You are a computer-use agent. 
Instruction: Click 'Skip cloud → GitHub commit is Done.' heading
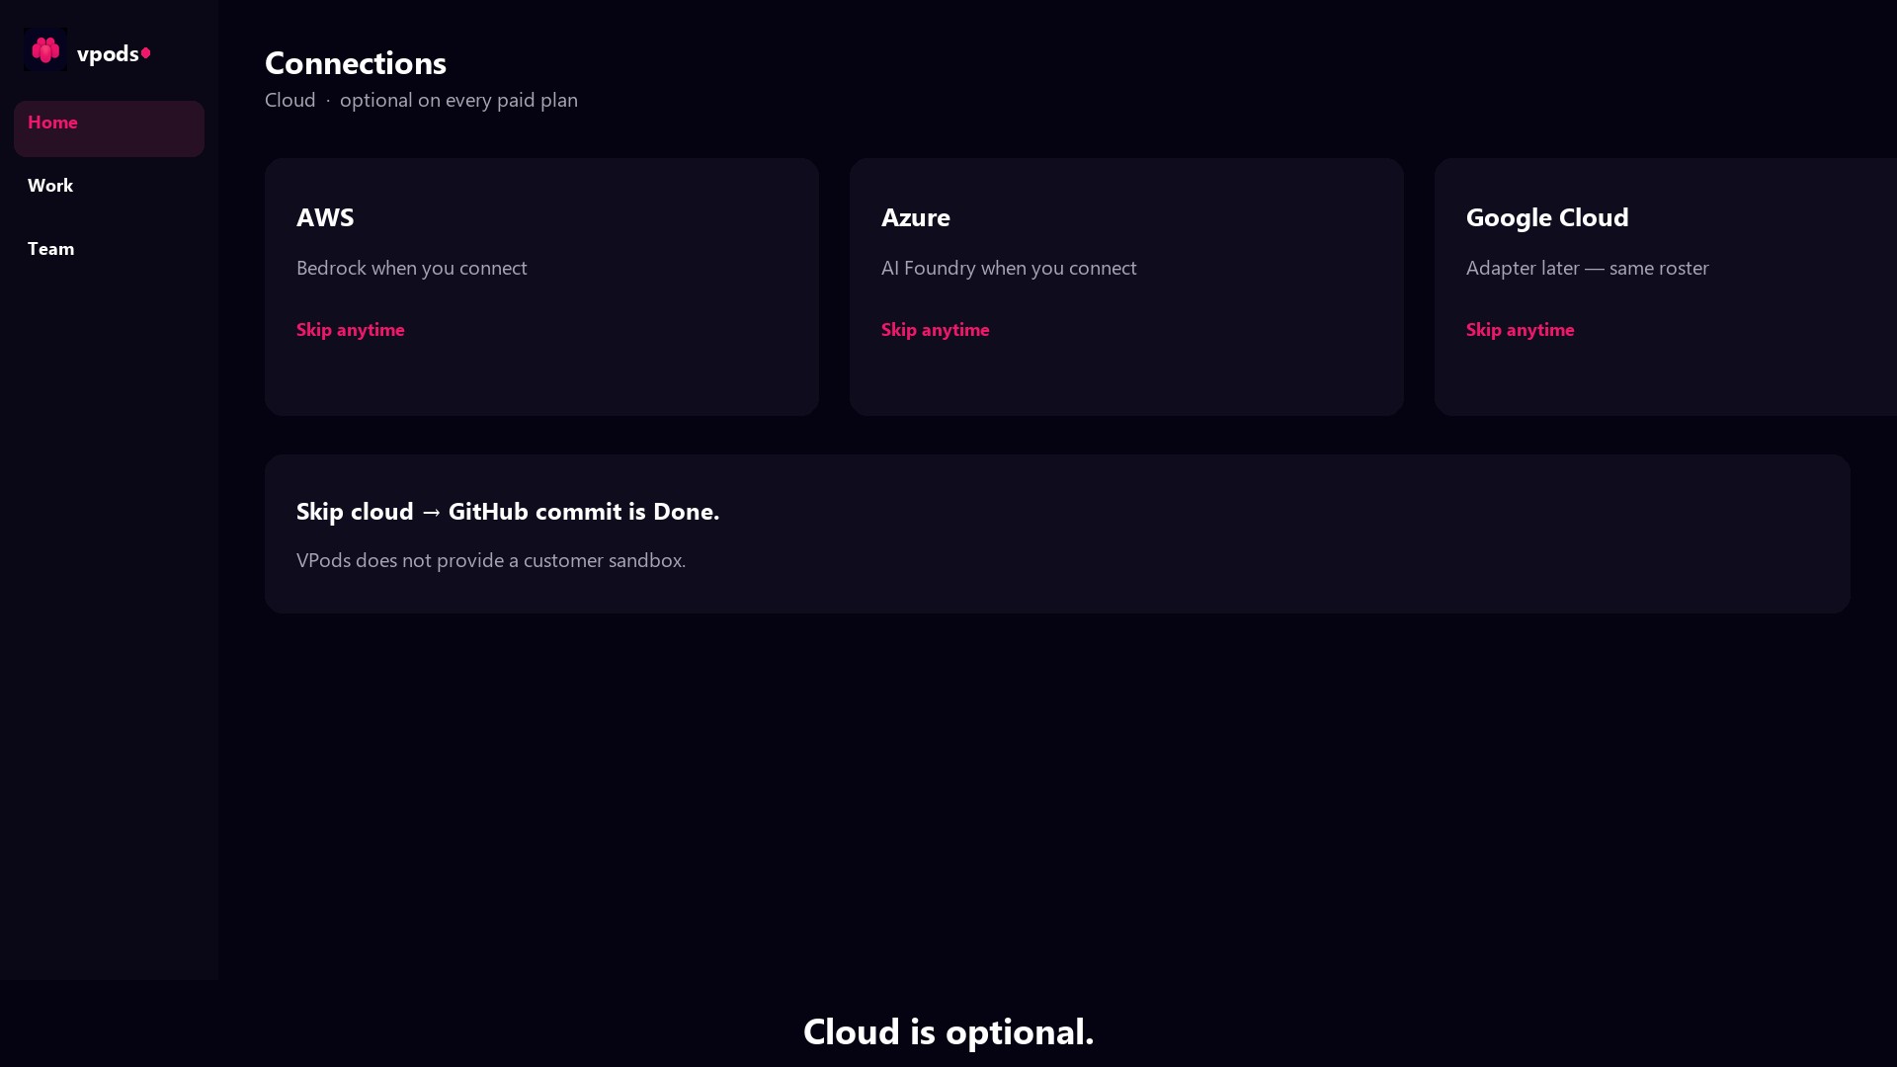click(508, 511)
